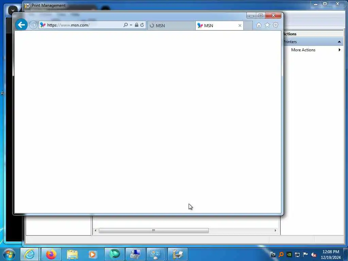Click the muted volume speaker icon
Viewport: 348px width, 261px height.
click(314, 255)
